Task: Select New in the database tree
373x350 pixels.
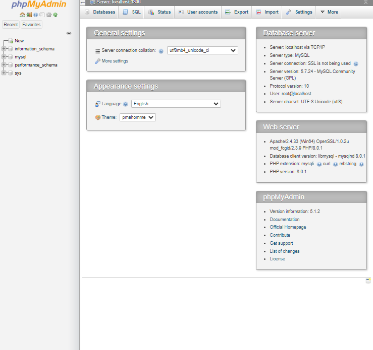Action: 19,41
